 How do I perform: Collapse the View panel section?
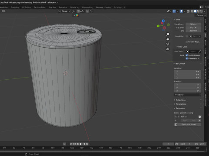pyautogui.click(x=177, y=19)
